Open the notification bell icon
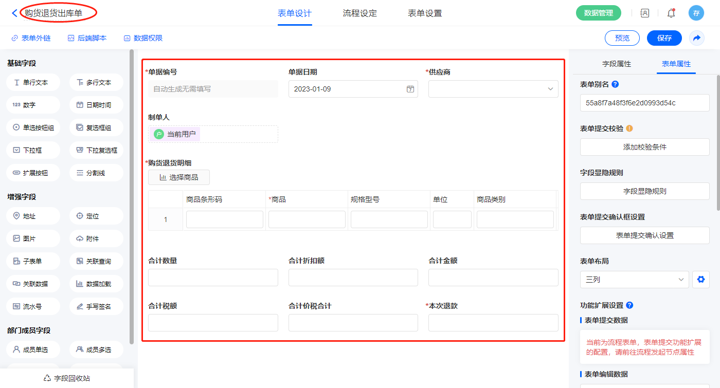This screenshot has height=388, width=720. 671,13
